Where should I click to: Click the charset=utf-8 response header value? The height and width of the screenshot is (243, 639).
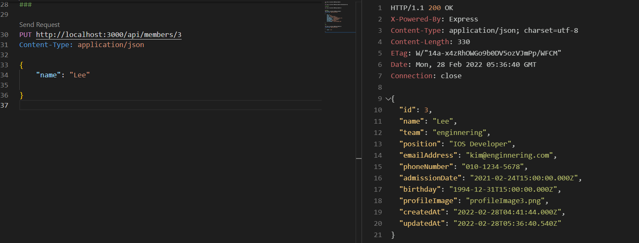551,31
